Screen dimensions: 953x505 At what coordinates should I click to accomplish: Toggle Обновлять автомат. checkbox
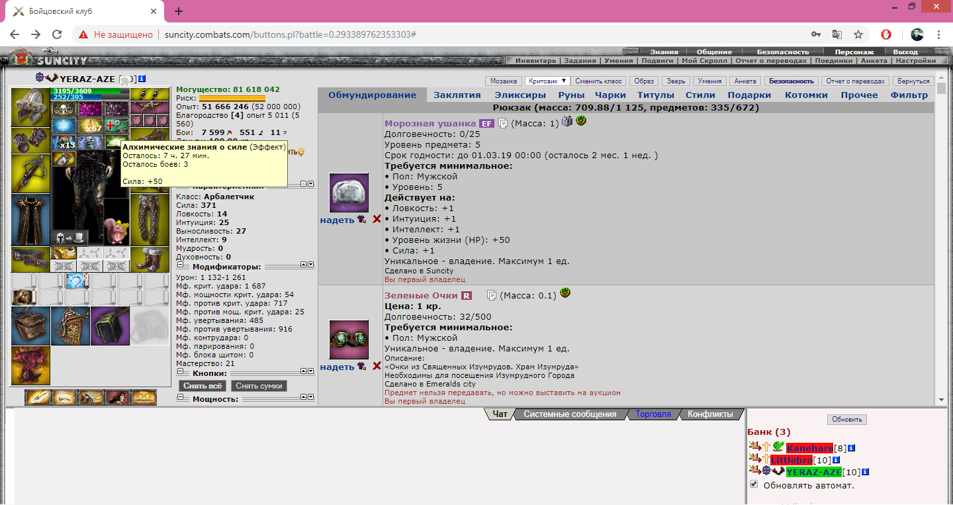[754, 484]
